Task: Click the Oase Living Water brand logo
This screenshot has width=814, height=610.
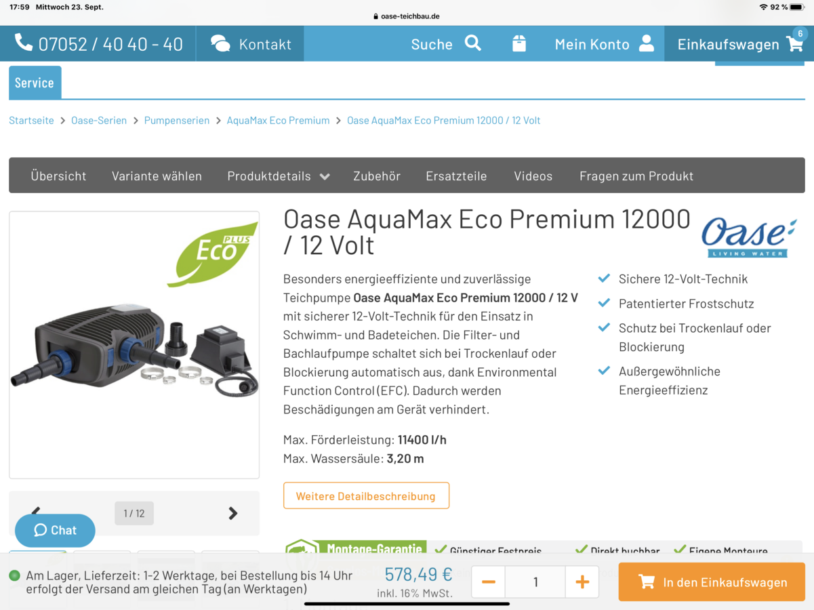Action: 749,237
